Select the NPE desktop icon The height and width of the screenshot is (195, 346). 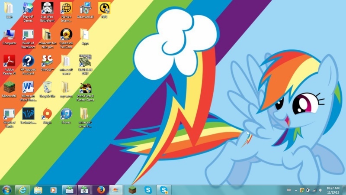coord(104,10)
